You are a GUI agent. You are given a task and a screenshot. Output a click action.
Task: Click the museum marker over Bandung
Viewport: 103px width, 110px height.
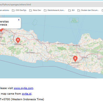click(x=18, y=40)
